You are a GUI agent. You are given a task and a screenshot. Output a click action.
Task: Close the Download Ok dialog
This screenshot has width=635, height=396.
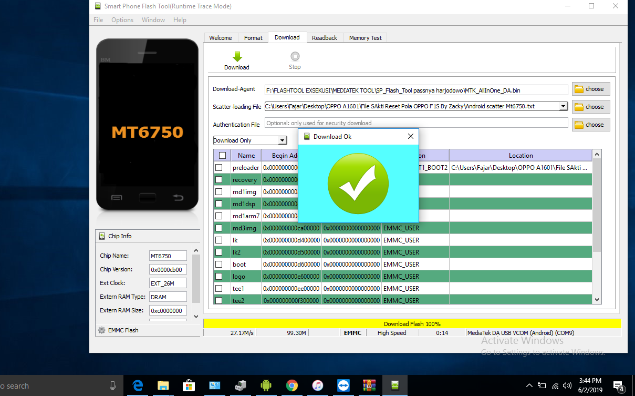click(411, 136)
